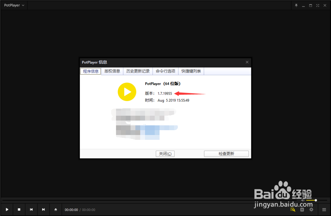Close the PotPlayer main window
This screenshot has width=331, height=216.
tap(325, 5)
